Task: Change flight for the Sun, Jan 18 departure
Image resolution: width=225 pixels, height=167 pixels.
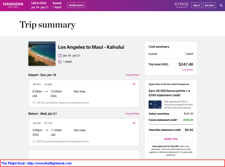Action: click(132, 75)
